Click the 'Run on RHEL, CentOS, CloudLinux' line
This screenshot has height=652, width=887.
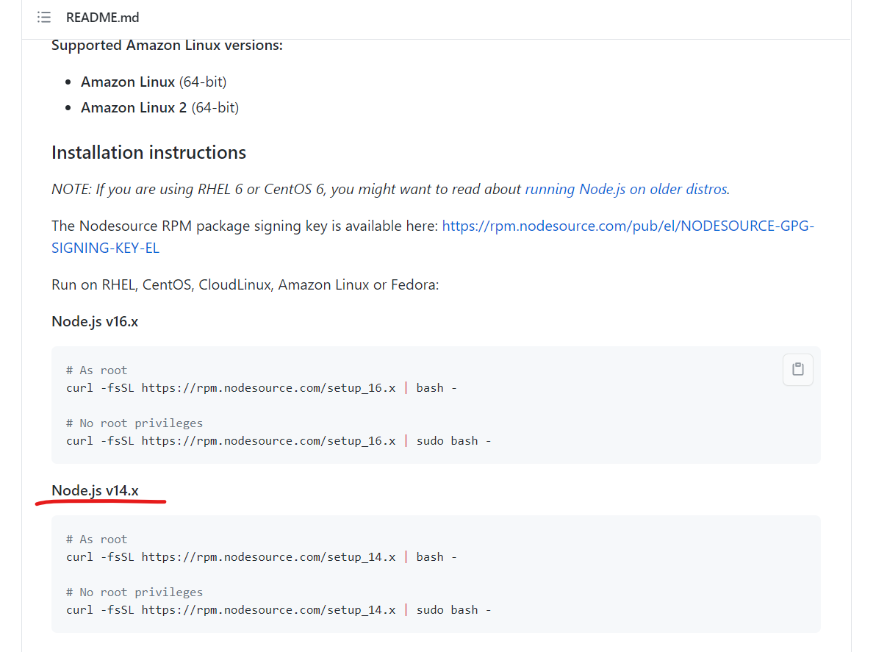[245, 284]
